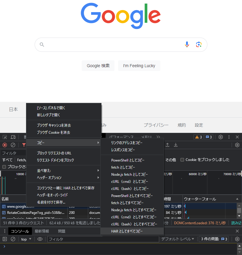Switch to the 最新情報 drawer tab
This screenshot has height=255, width=242.
42,231
